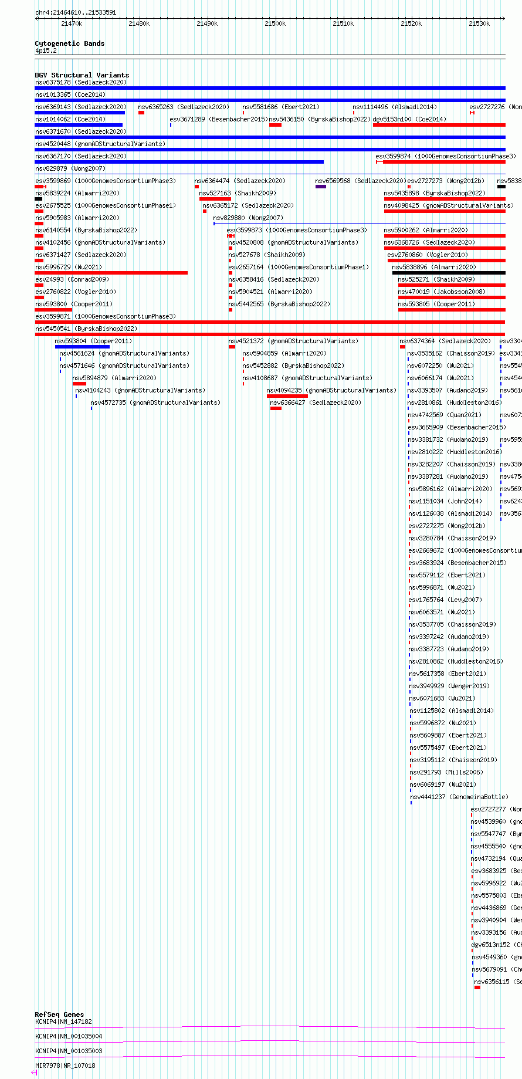Open nsv3535162 (Chaisson2019) variant
The height and width of the screenshot is (1079, 522).
(451, 353)
